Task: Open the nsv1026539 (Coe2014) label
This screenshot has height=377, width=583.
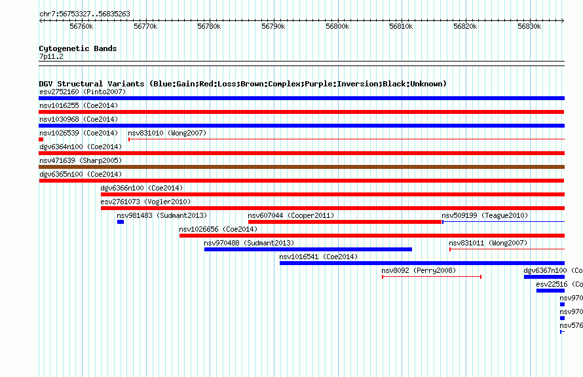Action: [x=79, y=133]
